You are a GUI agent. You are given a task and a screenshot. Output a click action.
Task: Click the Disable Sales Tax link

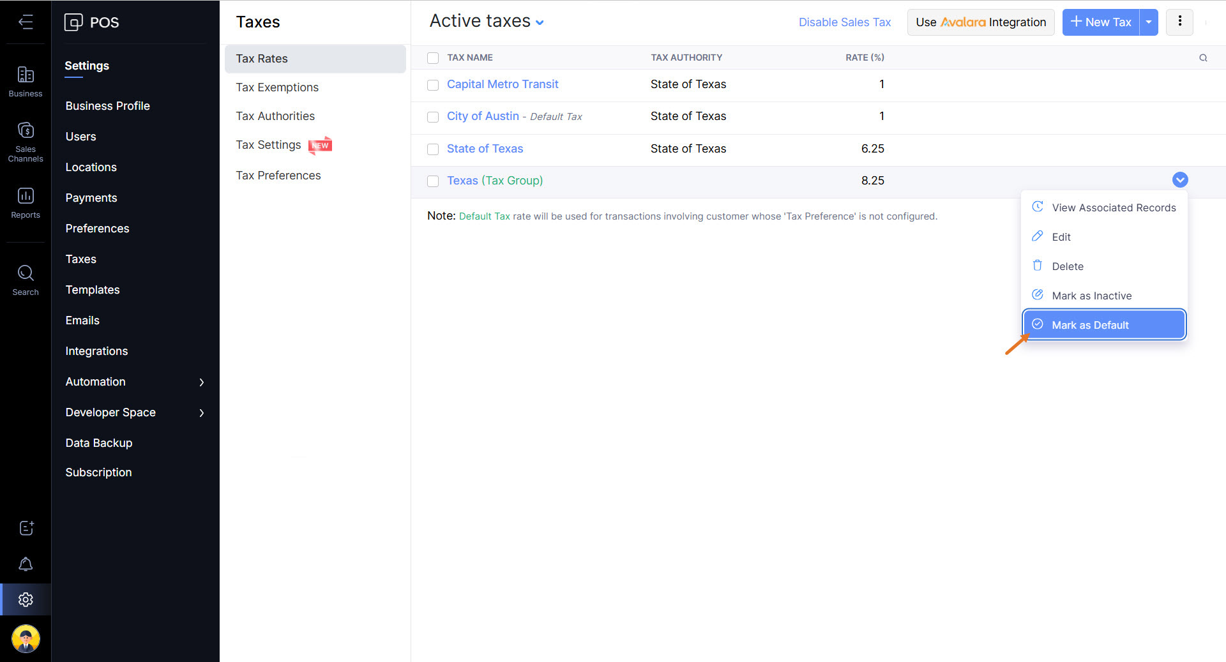click(844, 22)
